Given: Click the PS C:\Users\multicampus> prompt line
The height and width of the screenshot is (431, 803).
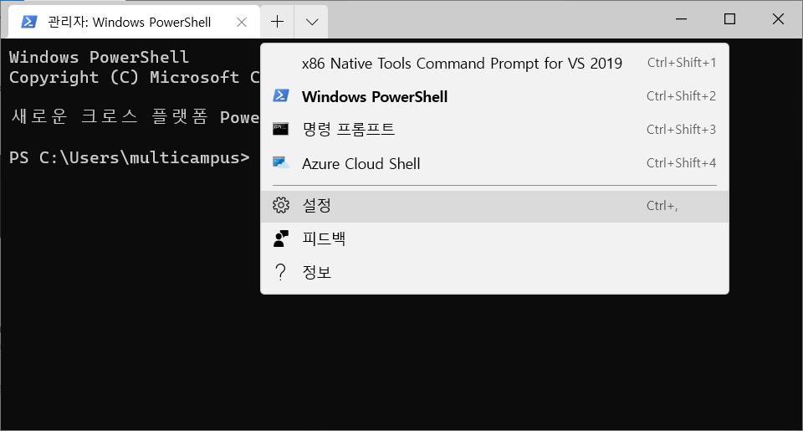Looking at the screenshot, I should click(x=130, y=157).
